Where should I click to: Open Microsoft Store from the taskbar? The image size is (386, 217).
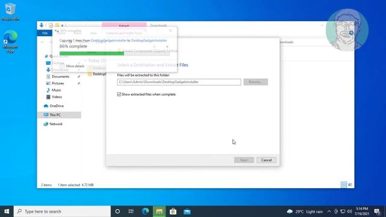point(173,212)
